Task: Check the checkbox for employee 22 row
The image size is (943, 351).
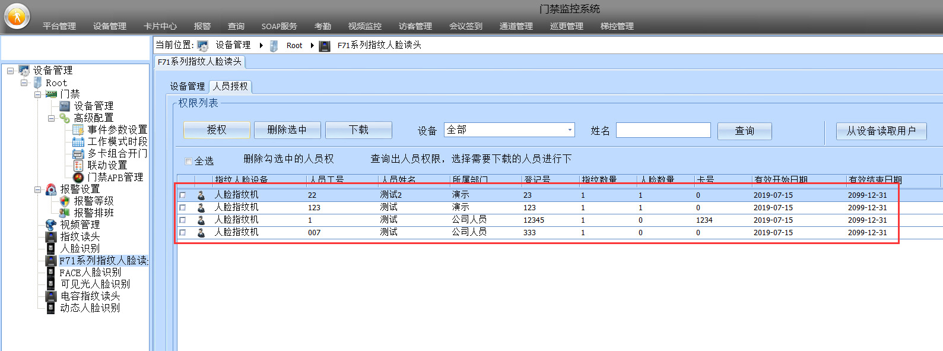Action: point(183,195)
